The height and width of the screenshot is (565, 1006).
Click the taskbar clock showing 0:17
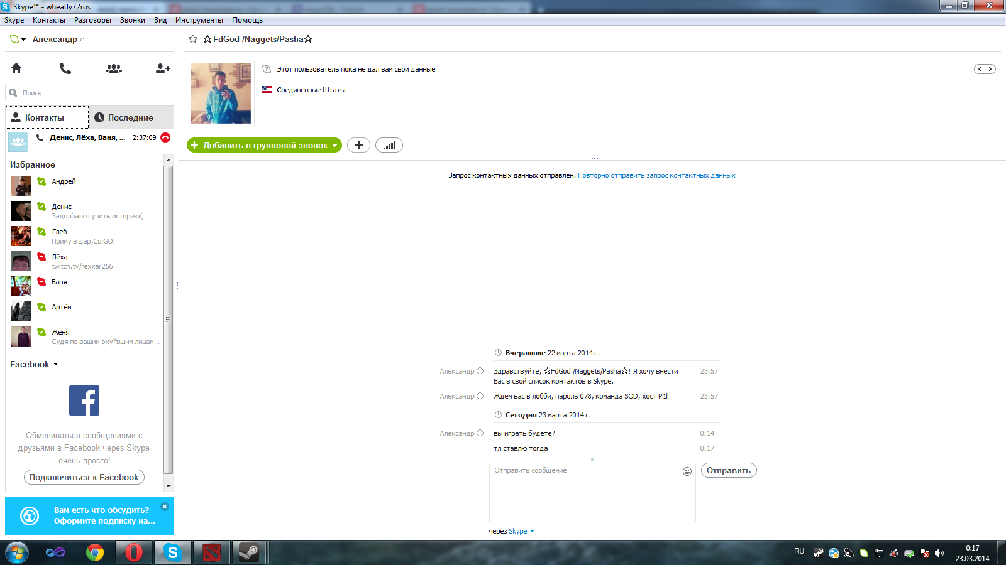[972, 553]
